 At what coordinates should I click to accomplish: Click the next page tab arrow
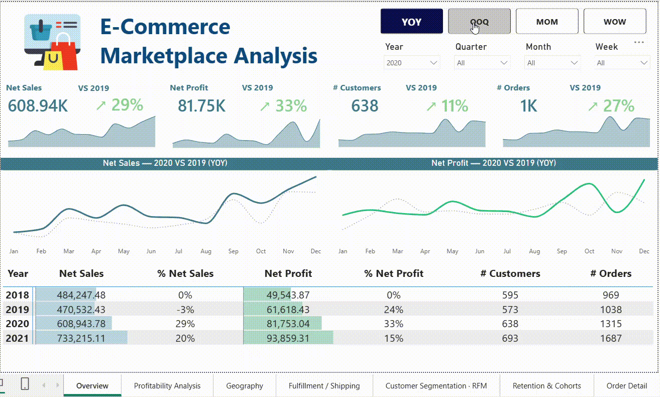click(x=57, y=385)
